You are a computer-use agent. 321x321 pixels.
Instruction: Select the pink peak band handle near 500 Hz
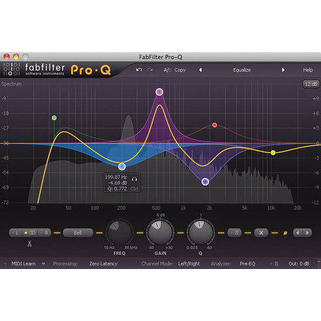pyautogui.click(x=159, y=92)
